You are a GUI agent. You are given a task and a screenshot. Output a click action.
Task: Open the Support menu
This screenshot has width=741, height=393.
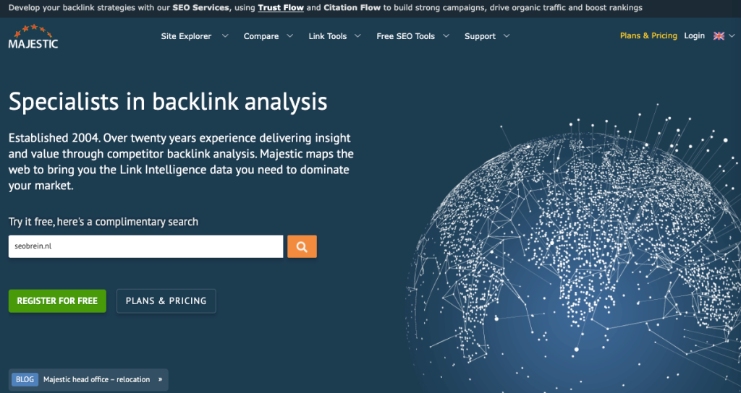coord(480,36)
